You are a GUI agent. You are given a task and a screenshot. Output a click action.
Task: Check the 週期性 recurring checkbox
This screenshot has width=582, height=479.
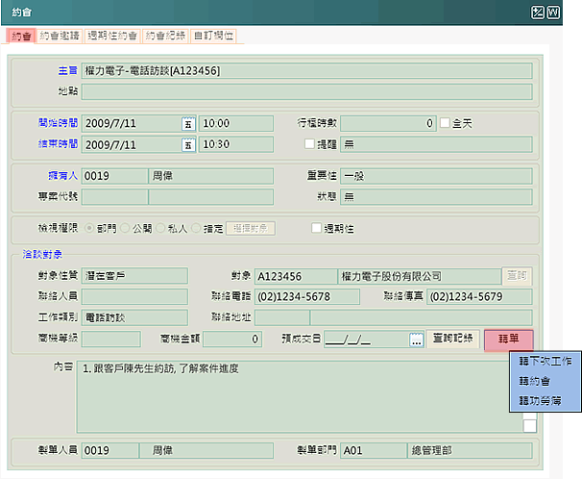(316, 228)
